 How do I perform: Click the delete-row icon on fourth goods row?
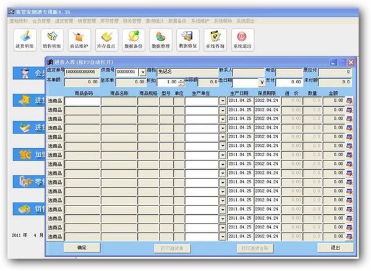349,128
